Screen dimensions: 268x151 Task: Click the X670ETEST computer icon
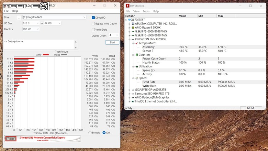pyautogui.click(x=129, y=20)
